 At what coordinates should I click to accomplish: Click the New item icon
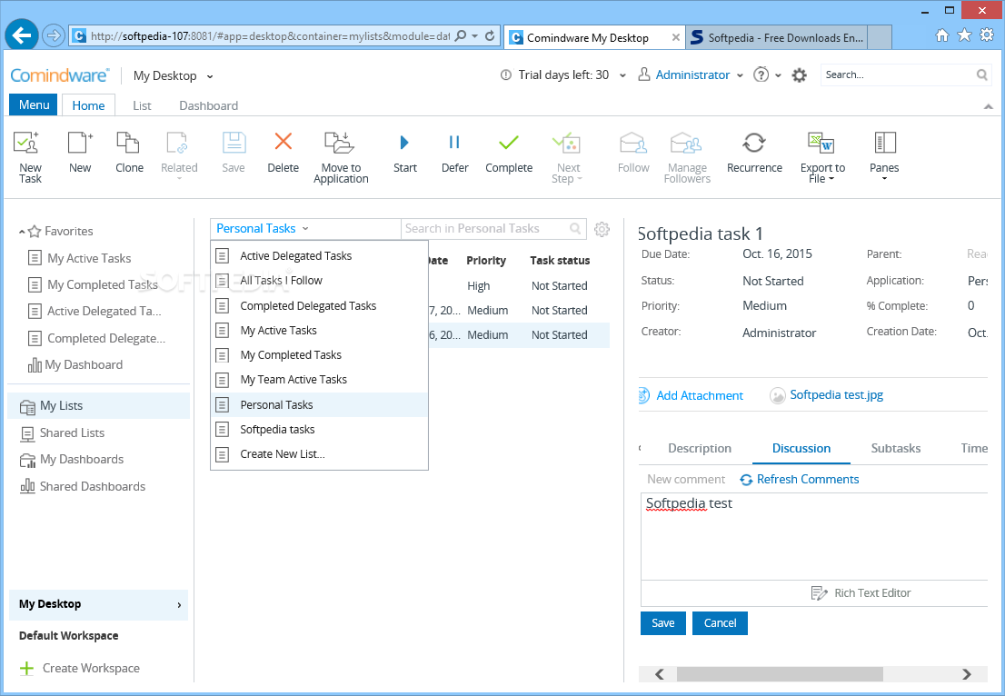point(80,143)
